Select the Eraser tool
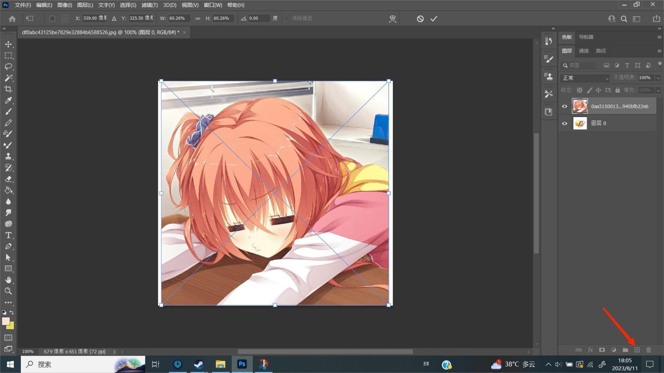Viewport: 664px width, 373px height. [8, 179]
